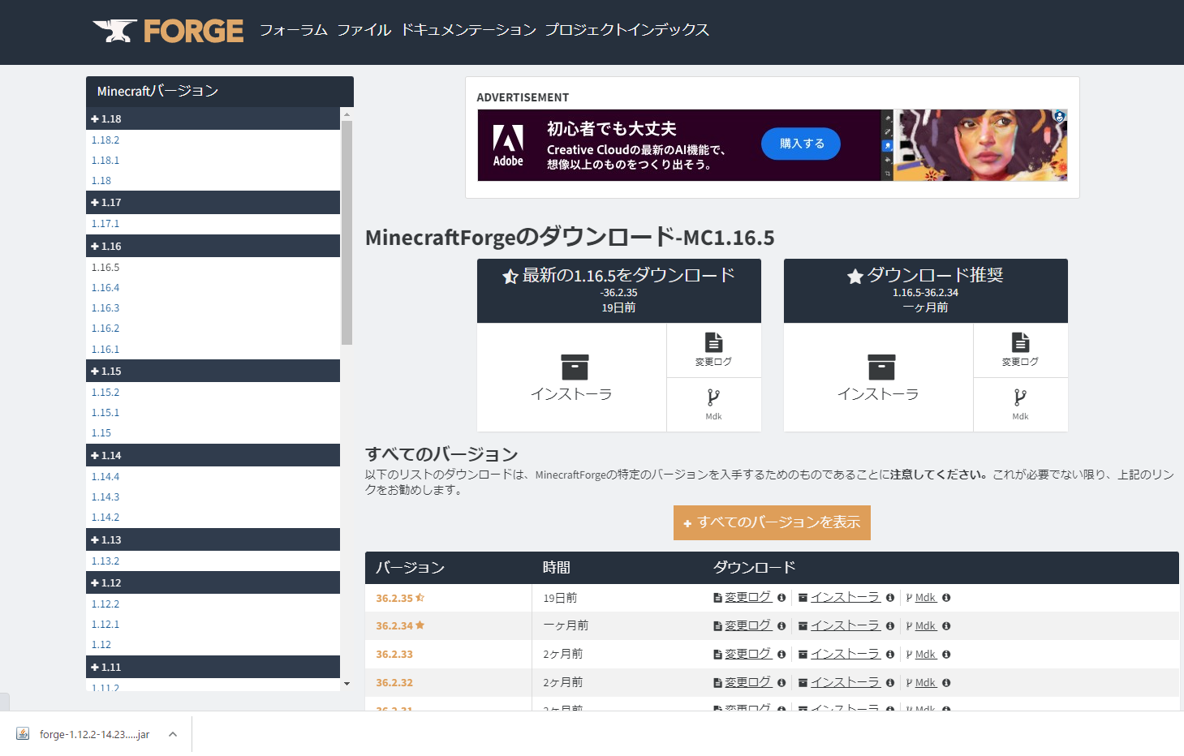Select Minecraft version 1.12.2 in sidebar
This screenshot has height=756, width=1184.
point(105,604)
